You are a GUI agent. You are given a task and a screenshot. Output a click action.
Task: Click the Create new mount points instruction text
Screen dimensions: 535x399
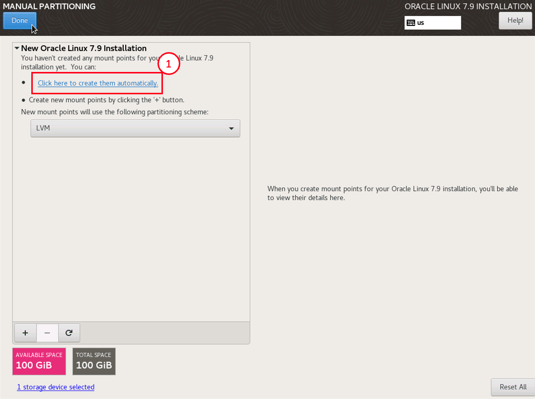[106, 100]
